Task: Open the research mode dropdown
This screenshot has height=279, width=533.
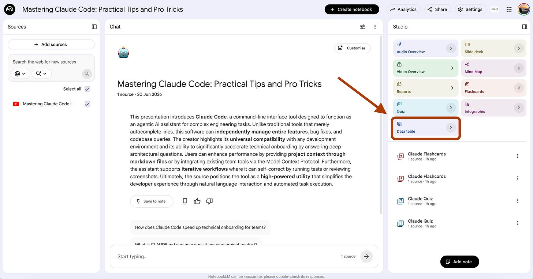Action: (42, 73)
